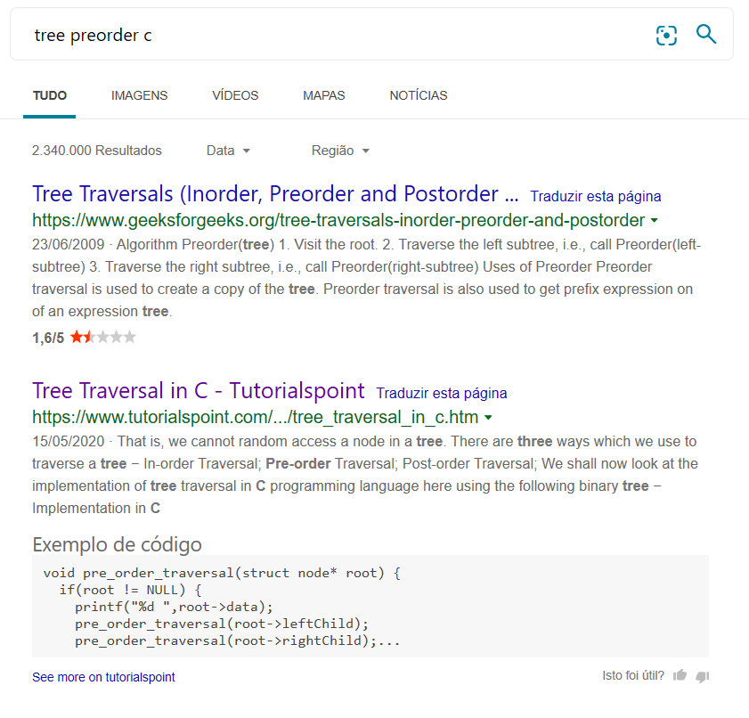The width and height of the screenshot is (749, 718).
Task: Click code line 'printf("%d ",root->data);'
Action: point(174,608)
